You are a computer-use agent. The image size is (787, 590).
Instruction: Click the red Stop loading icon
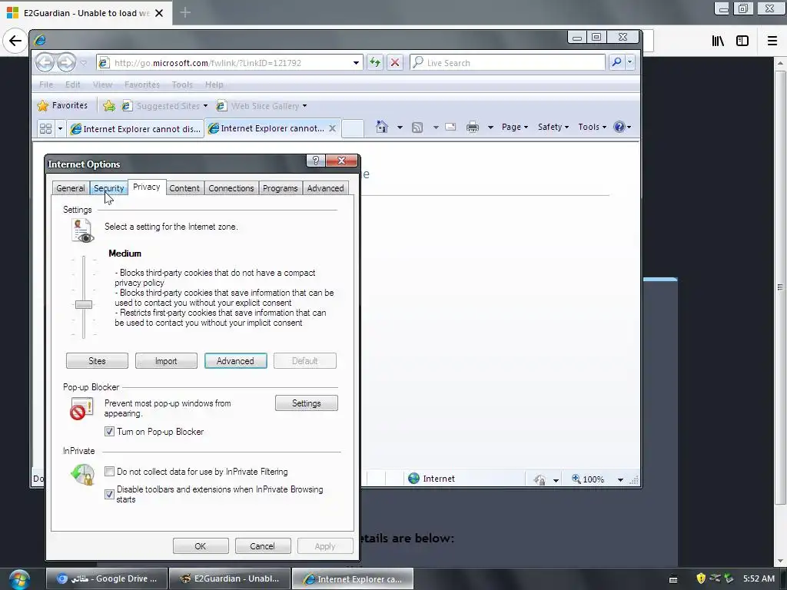395,63
